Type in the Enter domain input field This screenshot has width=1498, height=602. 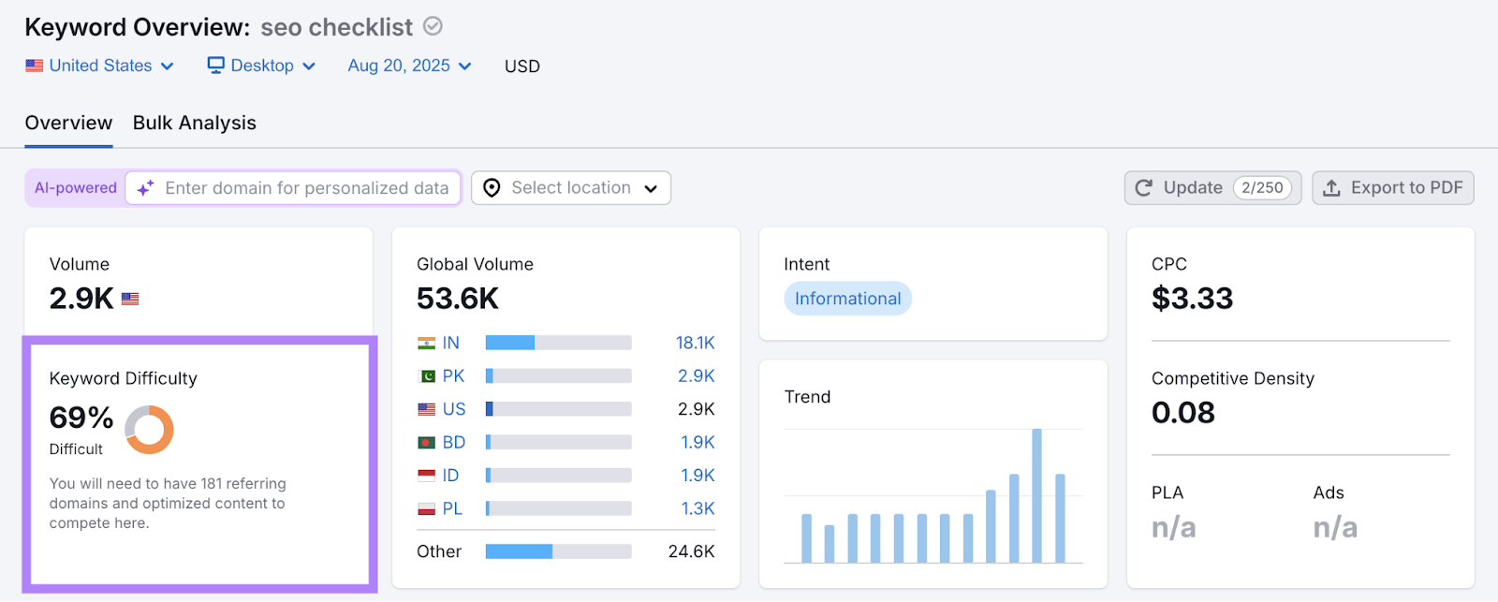307,188
